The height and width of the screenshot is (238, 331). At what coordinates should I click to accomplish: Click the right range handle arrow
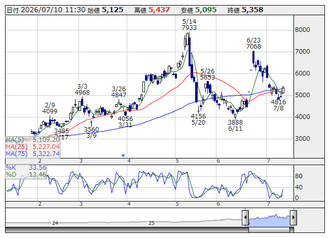pos(293,217)
